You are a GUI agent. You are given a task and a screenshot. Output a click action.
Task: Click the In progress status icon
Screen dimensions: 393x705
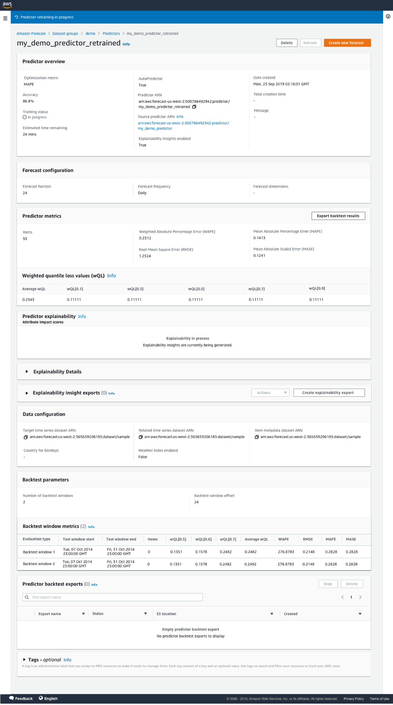coord(25,117)
